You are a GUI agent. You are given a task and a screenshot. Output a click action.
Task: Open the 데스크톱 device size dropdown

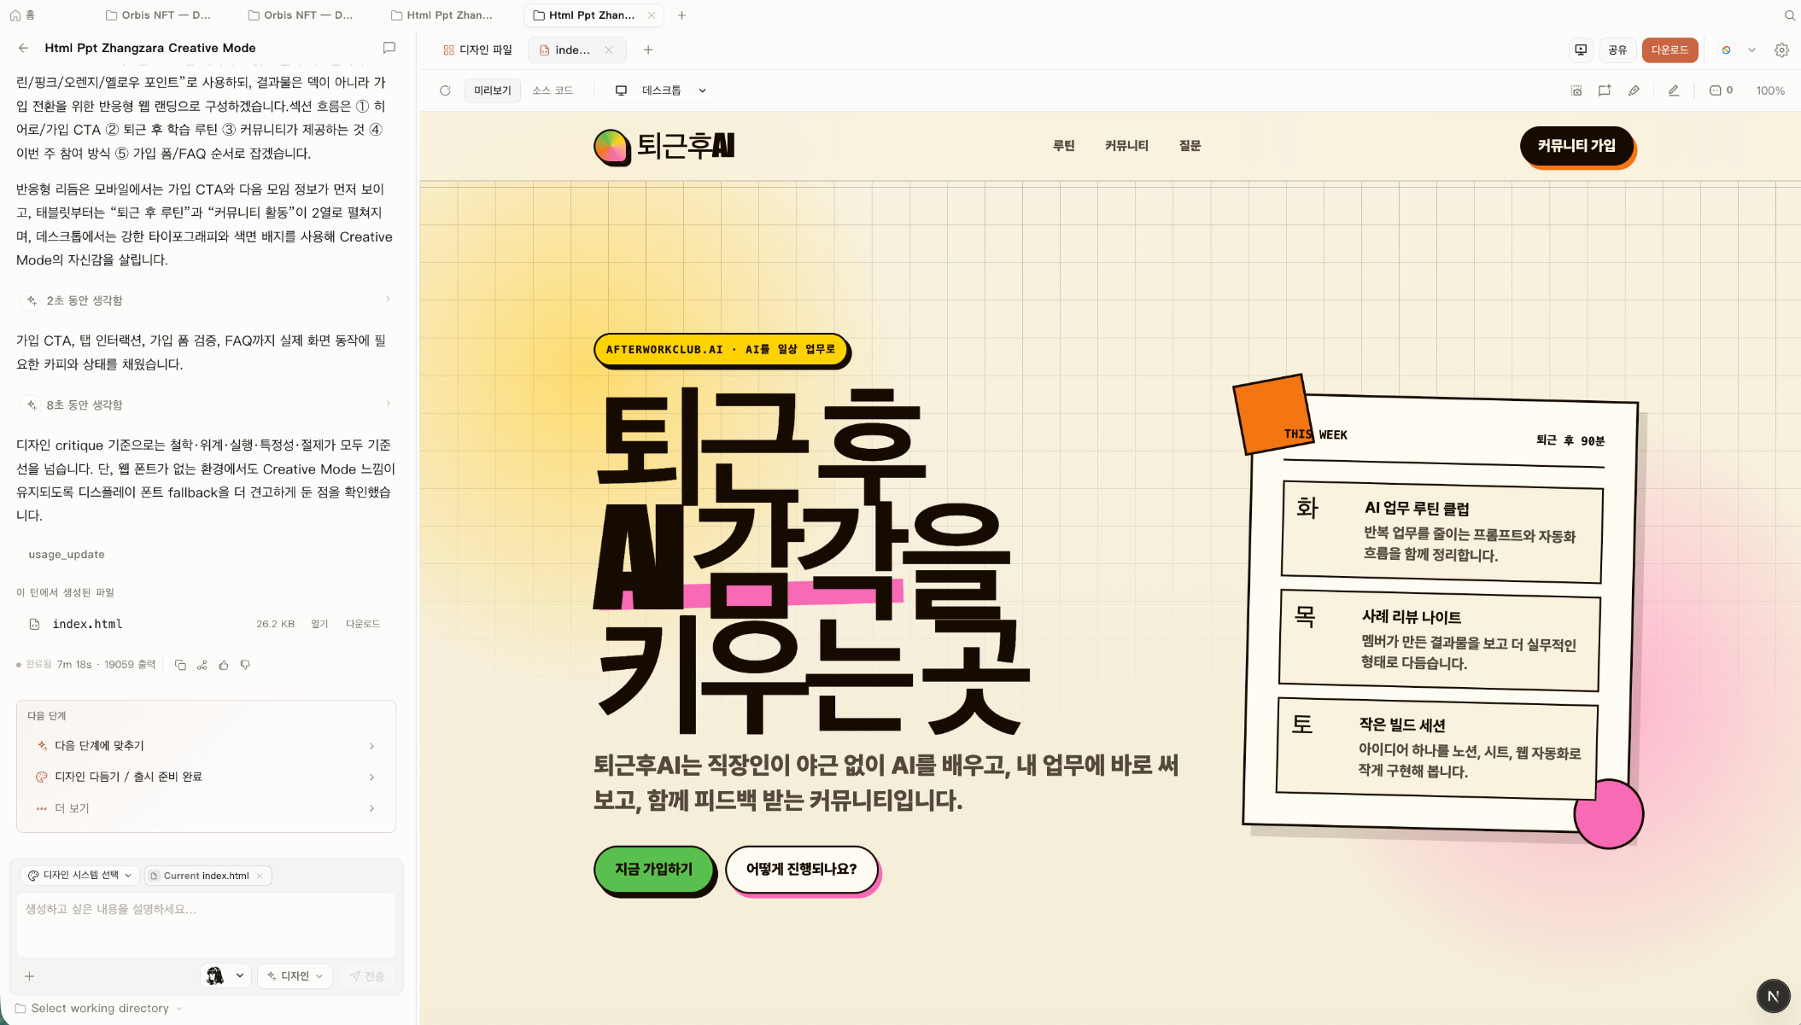click(661, 90)
